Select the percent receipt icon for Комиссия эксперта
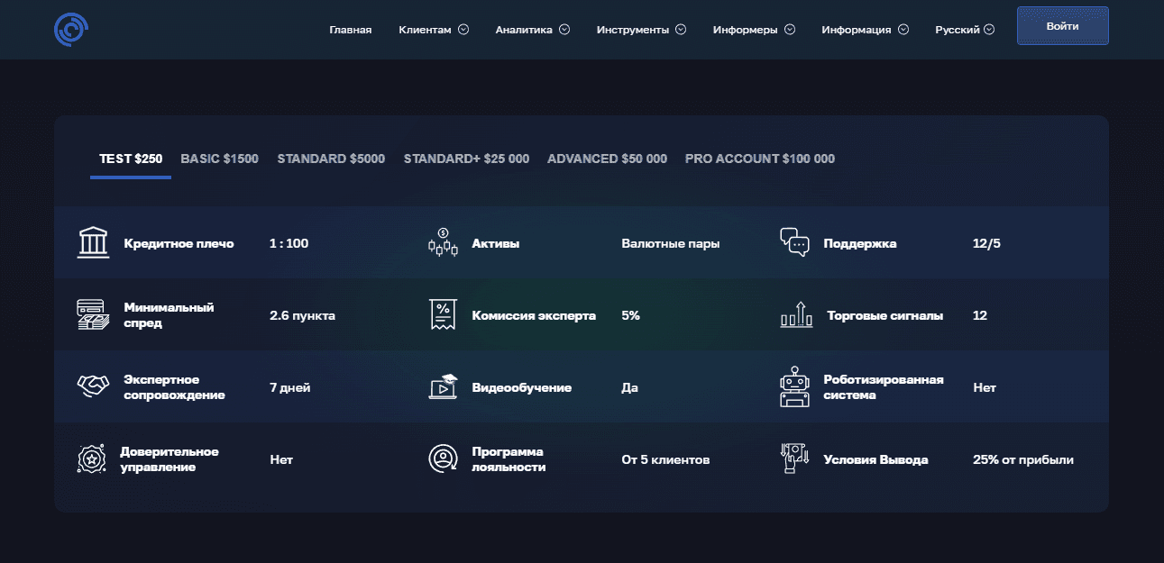Image resolution: width=1164 pixels, height=563 pixels. click(442, 314)
